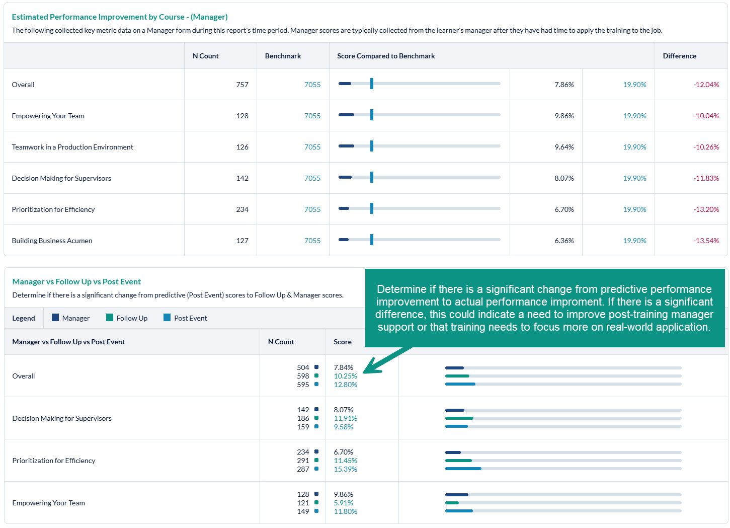Click the Manager count marker beside 504
The image size is (730, 528).
click(316, 367)
